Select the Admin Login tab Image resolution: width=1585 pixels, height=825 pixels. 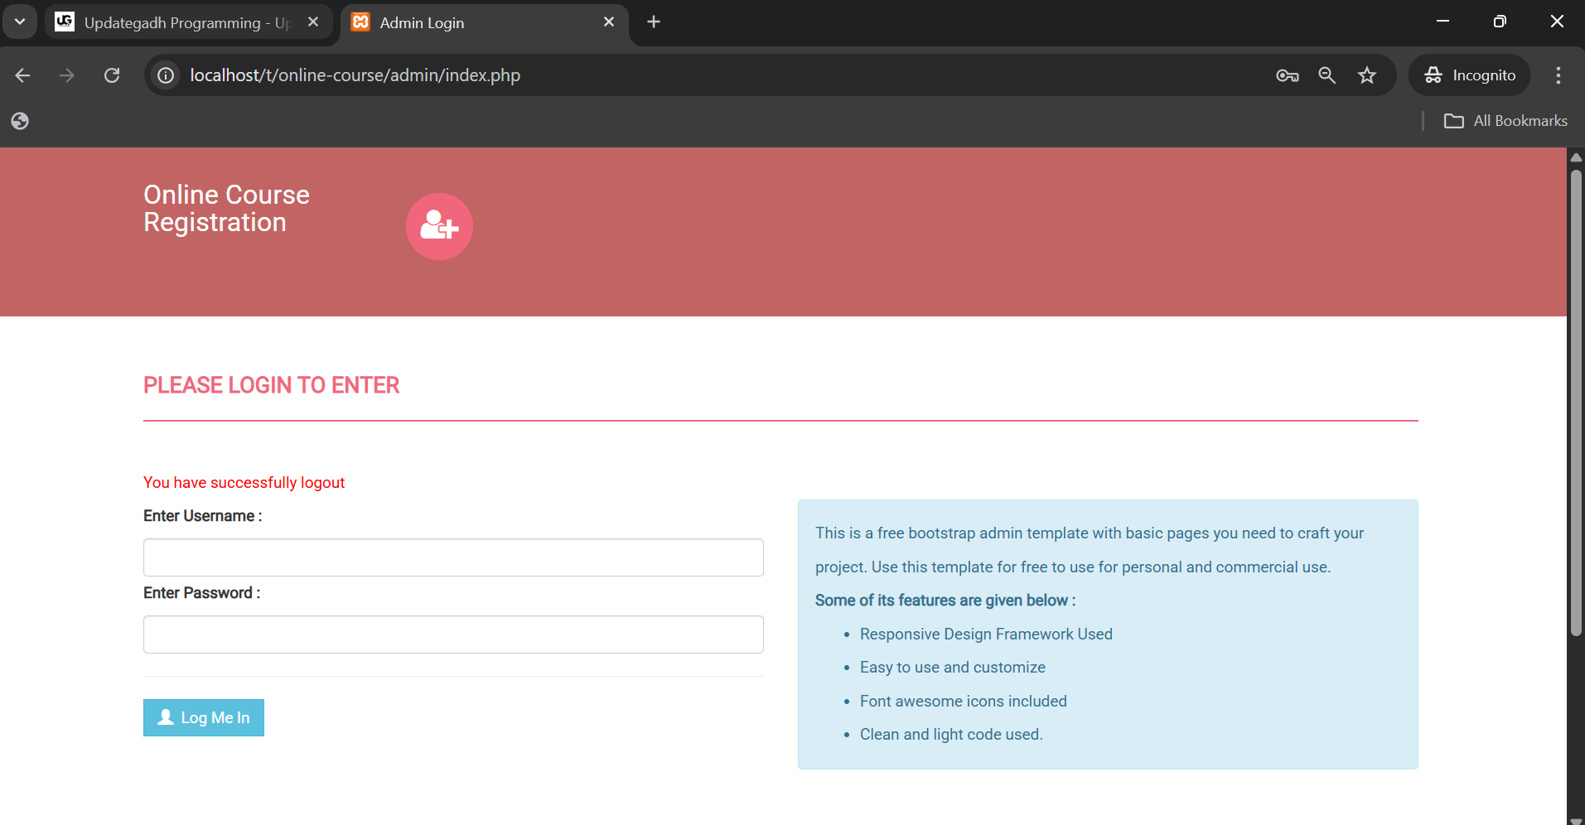(x=472, y=22)
